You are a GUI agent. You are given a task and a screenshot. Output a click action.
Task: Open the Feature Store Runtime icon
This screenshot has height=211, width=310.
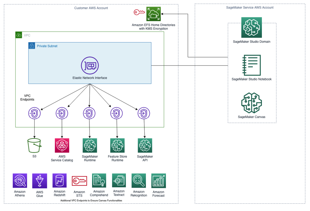(x=117, y=145)
